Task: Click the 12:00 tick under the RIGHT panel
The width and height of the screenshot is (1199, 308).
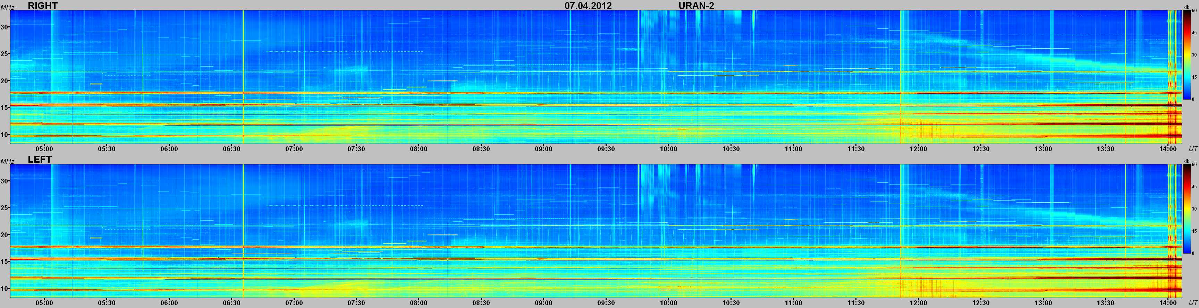Action: [918, 149]
